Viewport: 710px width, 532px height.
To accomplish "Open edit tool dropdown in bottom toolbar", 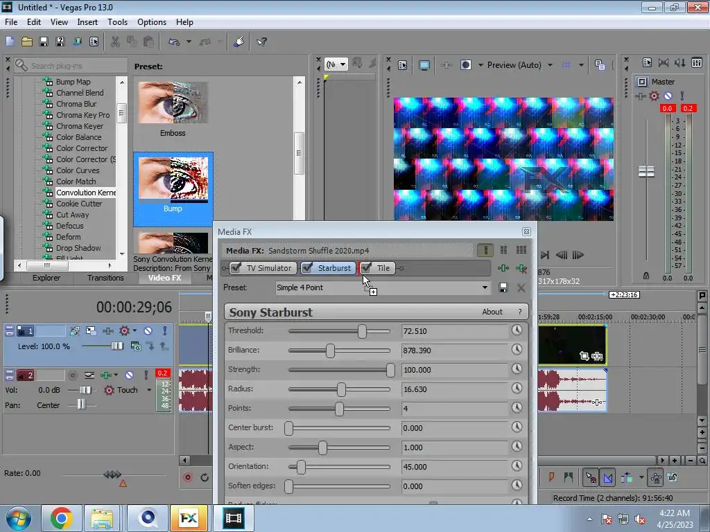I will tap(641, 477).
